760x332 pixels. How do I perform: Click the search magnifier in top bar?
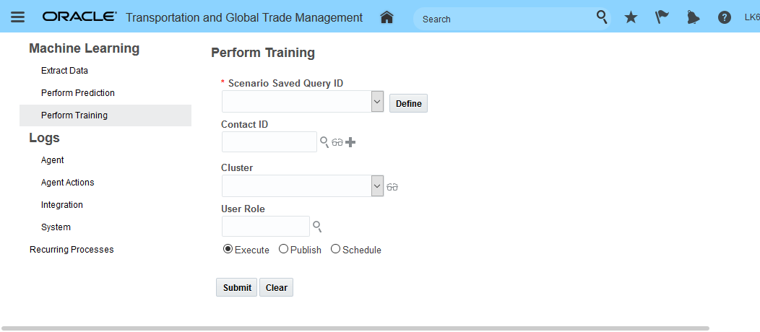point(601,17)
